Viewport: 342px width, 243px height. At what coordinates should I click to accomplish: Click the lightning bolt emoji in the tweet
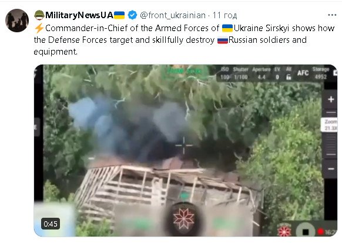pyautogui.click(x=39, y=28)
